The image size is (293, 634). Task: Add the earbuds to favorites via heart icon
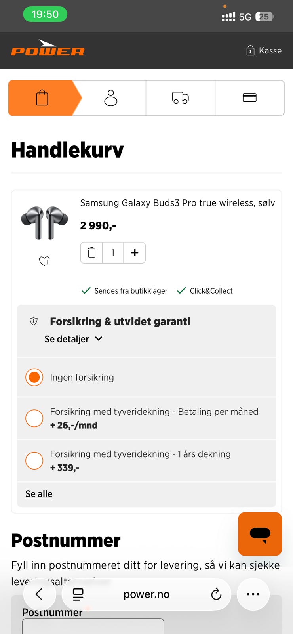click(x=44, y=261)
